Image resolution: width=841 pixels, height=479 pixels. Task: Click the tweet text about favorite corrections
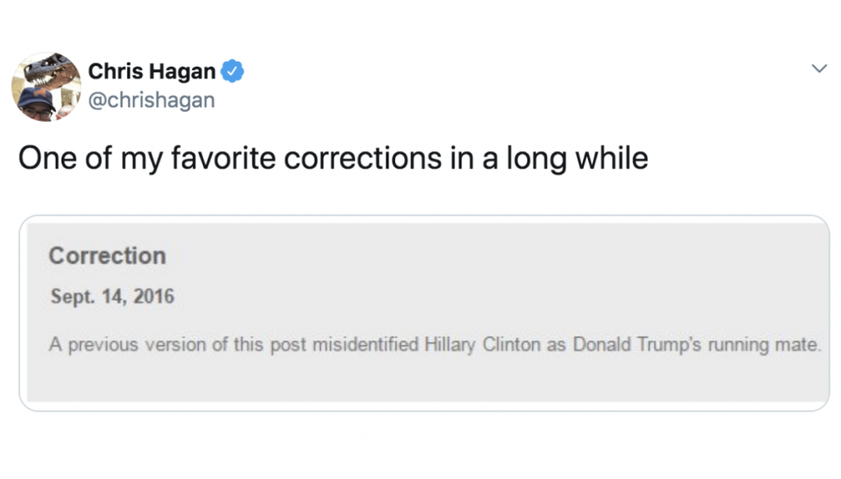[x=333, y=159]
